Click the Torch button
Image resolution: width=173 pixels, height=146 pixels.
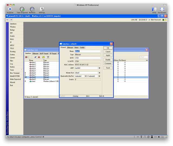pyautogui.click(x=108, y=68)
